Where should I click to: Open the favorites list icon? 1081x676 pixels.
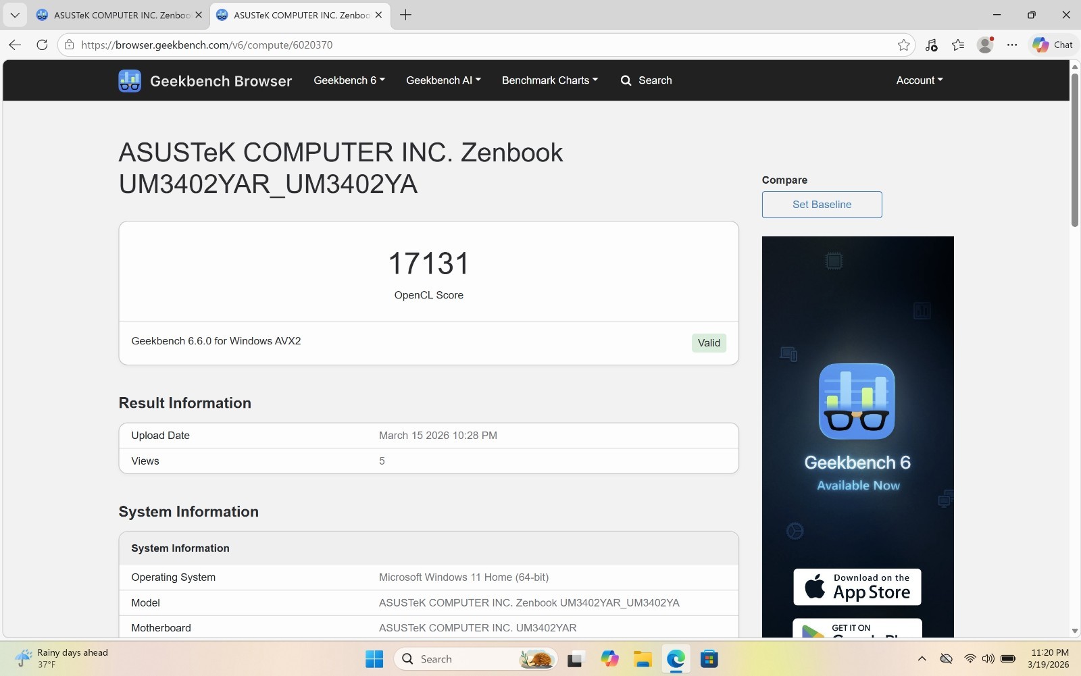tap(957, 45)
